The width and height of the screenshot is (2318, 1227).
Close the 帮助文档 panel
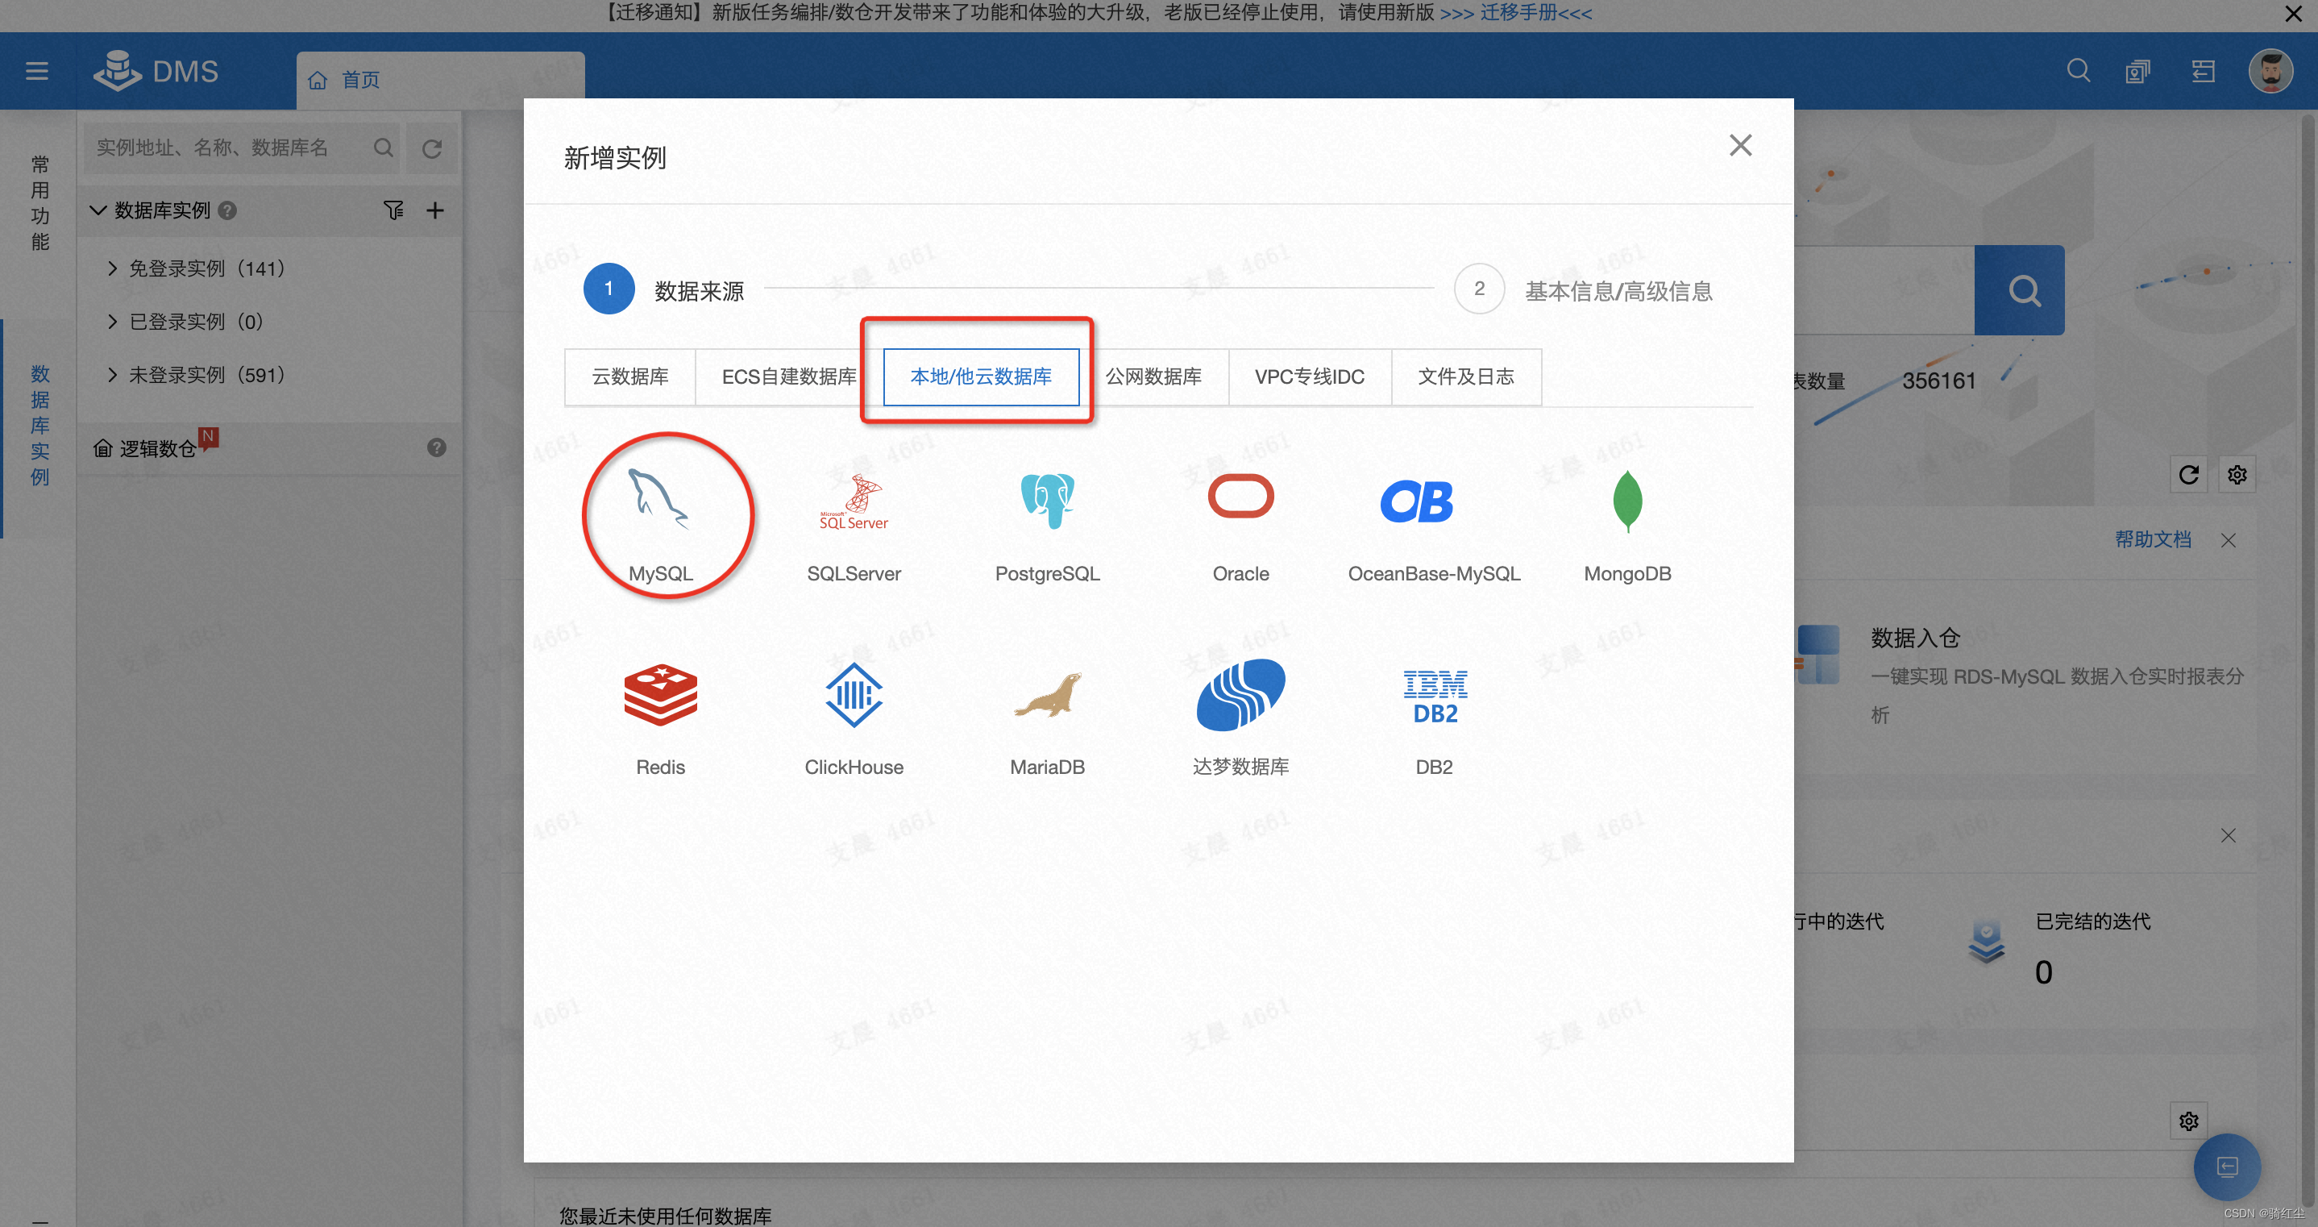coord(2227,540)
